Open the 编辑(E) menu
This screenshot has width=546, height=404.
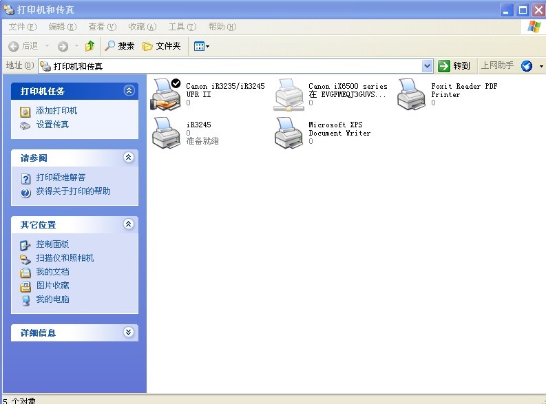click(63, 27)
